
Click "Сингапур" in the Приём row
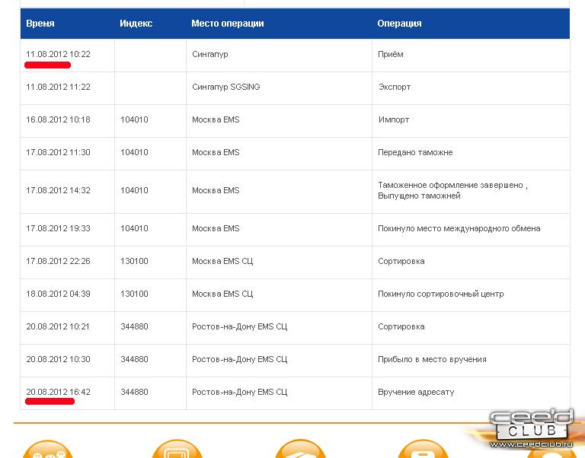pyautogui.click(x=210, y=55)
